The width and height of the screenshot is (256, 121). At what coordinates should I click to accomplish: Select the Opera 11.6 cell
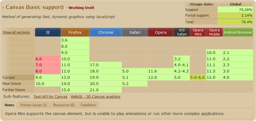161,71
